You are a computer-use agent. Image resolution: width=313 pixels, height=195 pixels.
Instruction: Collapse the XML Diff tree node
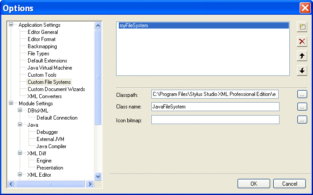click(x=20, y=154)
